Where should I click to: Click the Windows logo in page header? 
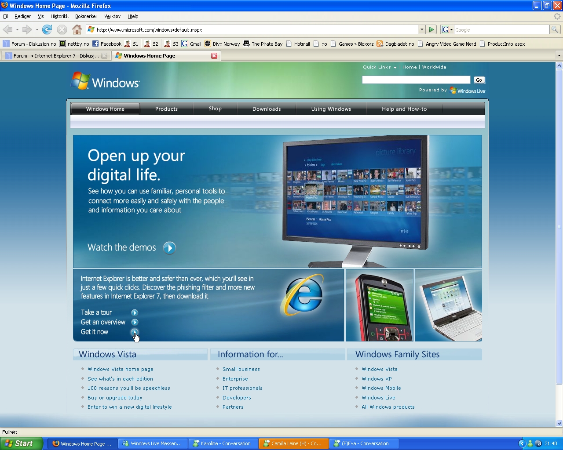pyautogui.click(x=105, y=81)
